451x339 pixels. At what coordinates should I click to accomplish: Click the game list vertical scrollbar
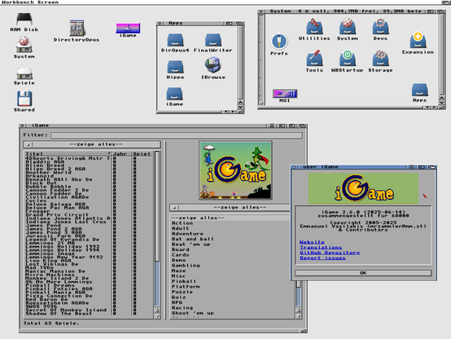157,229
